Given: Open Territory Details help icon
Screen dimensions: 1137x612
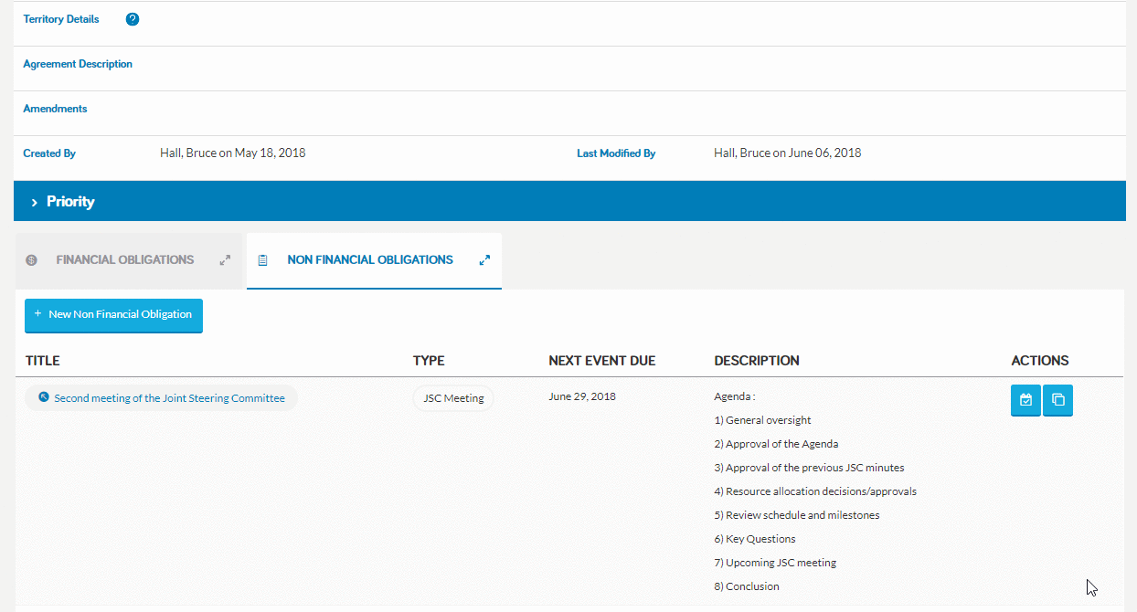Looking at the screenshot, I should (133, 19).
